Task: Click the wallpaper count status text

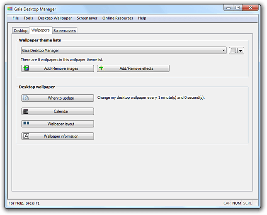Action: pyautogui.click(x=62, y=59)
